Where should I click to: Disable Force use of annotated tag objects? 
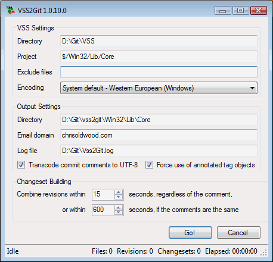click(149, 165)
